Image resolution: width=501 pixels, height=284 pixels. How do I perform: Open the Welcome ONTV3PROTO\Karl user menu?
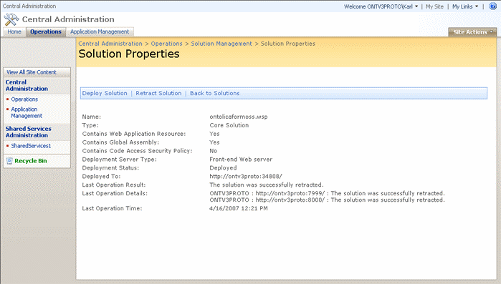(381, 6)
